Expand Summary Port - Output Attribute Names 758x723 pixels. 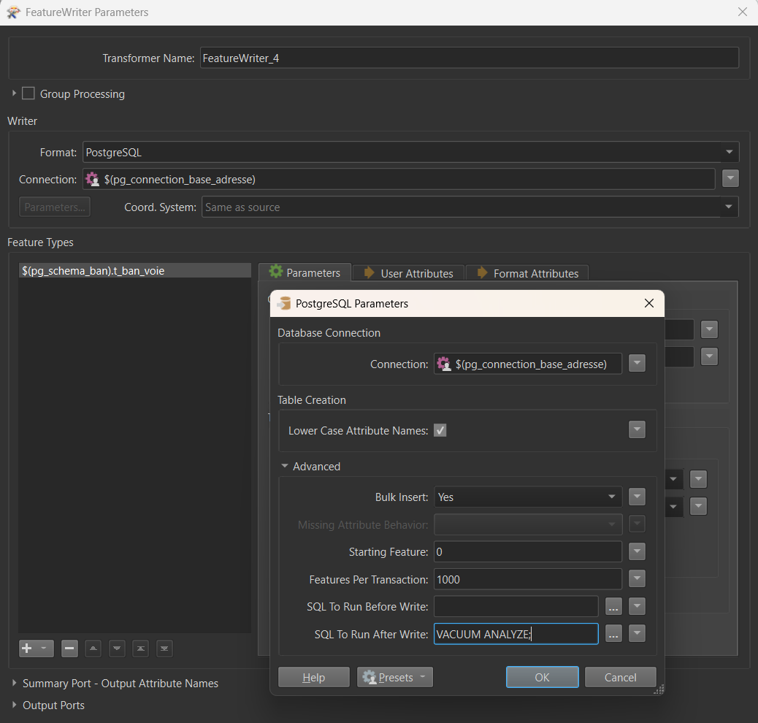pos(14,683)
